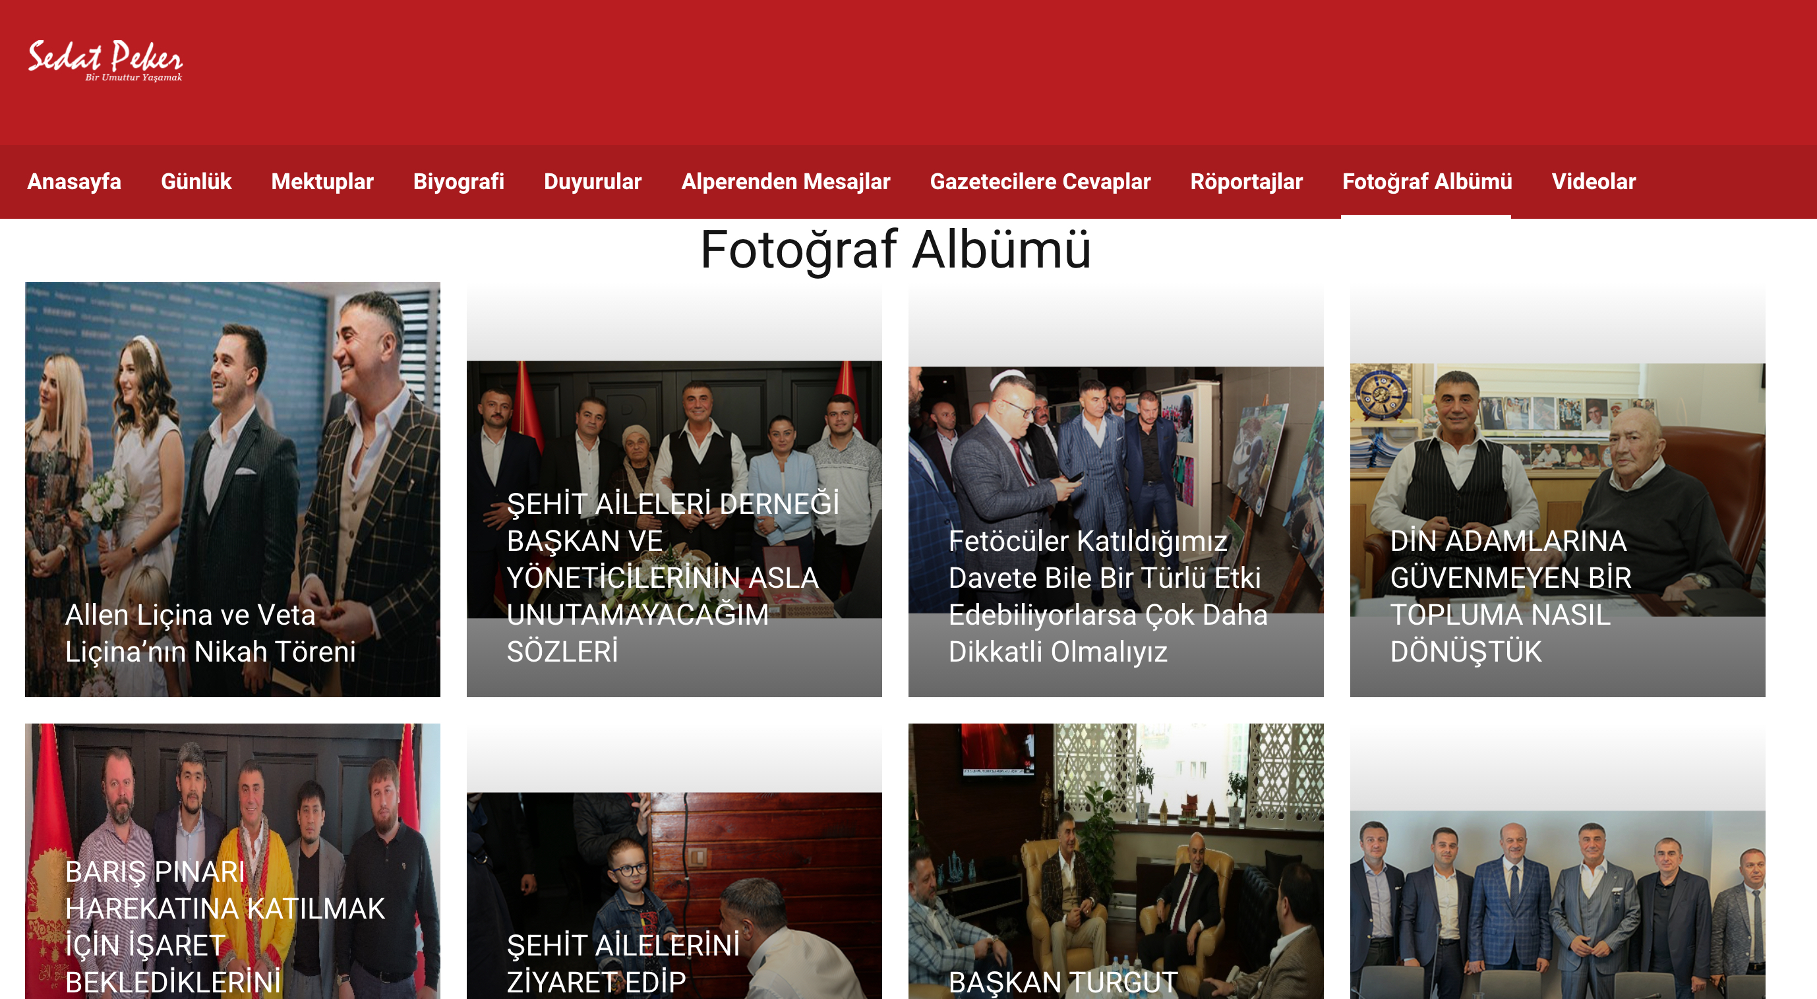The height and width of the screenshot is (999, 1817).
Task: Open the Din Adamlarına Güvenmeyen album
Action: coord(1510,596)
